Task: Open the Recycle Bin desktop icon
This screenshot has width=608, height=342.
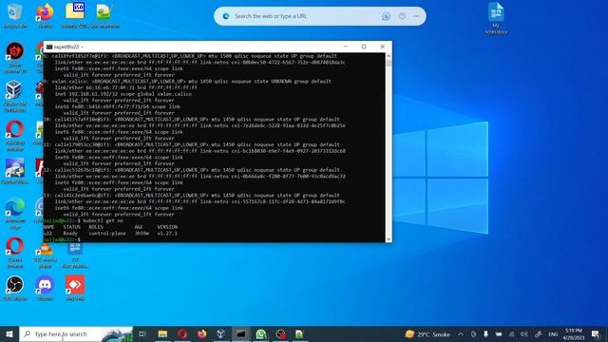Action: click(x=15, y=15)
